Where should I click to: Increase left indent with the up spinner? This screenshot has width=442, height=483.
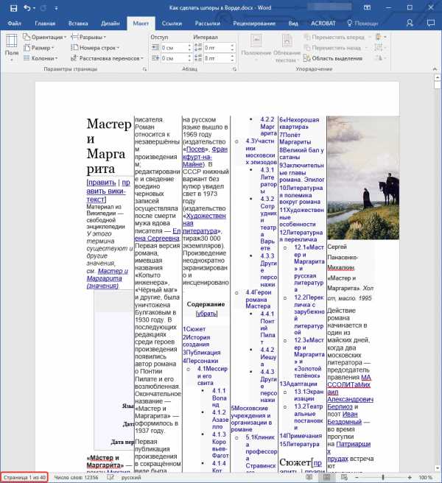[x=189, y=46]
